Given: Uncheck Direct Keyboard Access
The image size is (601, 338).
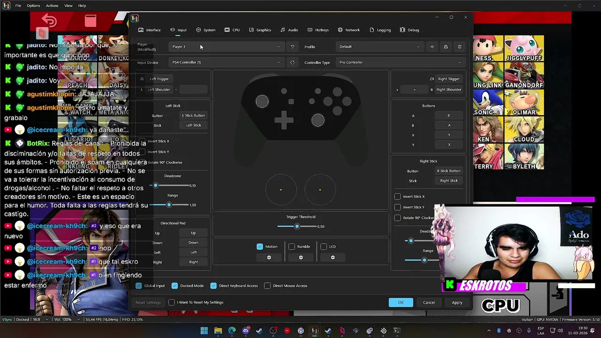Looking at the screenshot, I should (x=213, y=285).
